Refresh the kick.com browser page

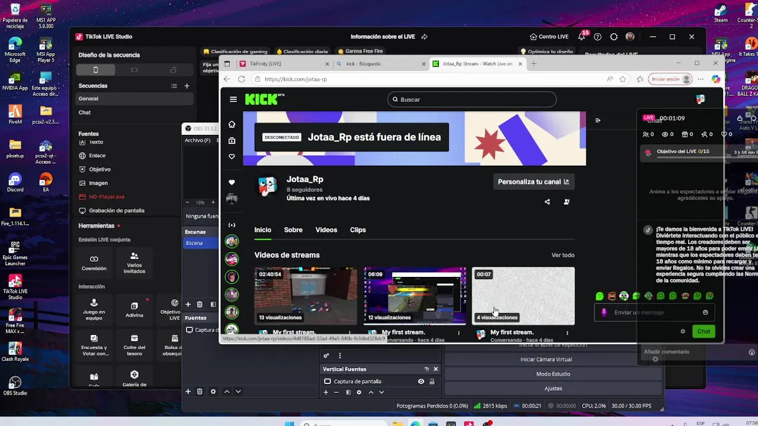(242, 79)
